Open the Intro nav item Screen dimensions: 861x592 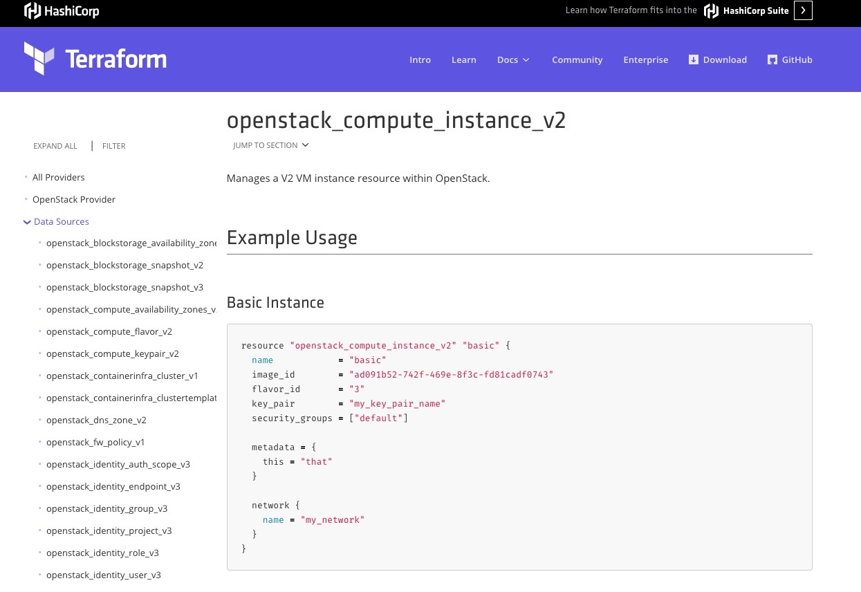coord(420,59)
